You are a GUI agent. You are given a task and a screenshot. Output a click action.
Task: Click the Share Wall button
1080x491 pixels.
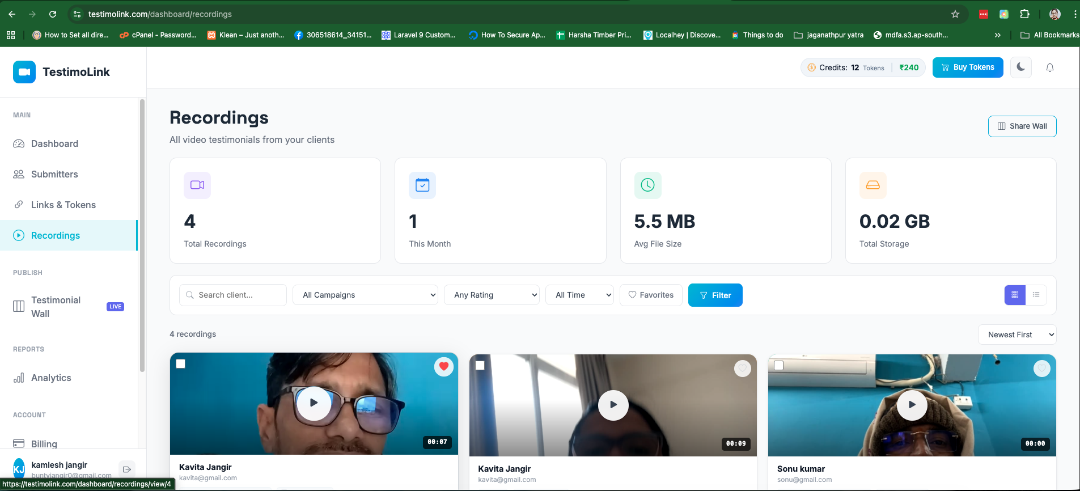click(x=1022, y=126)
